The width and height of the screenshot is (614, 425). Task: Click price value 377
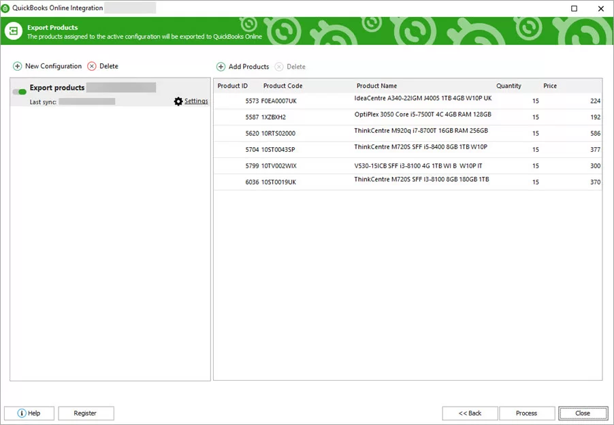tap(595, 150)
